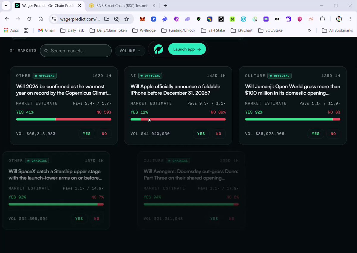The image size is (357, 253).
Task: Open the foldable iPhone market title
Action: pos(176,90)
